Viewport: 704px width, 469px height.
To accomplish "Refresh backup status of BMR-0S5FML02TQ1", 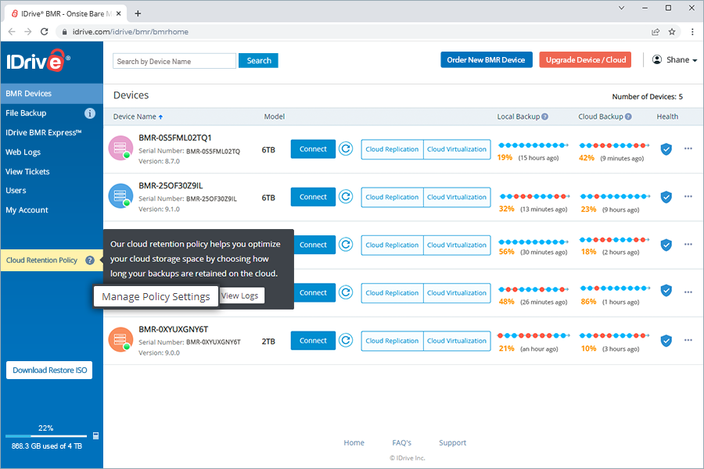I will [346, 149].
